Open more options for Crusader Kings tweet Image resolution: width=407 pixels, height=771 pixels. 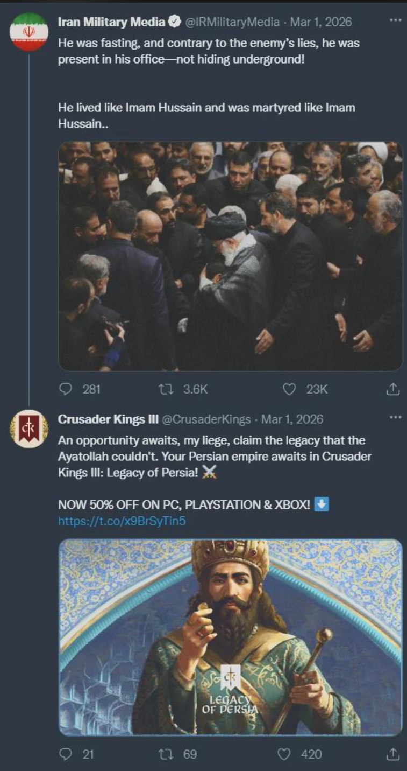(395, 417)
